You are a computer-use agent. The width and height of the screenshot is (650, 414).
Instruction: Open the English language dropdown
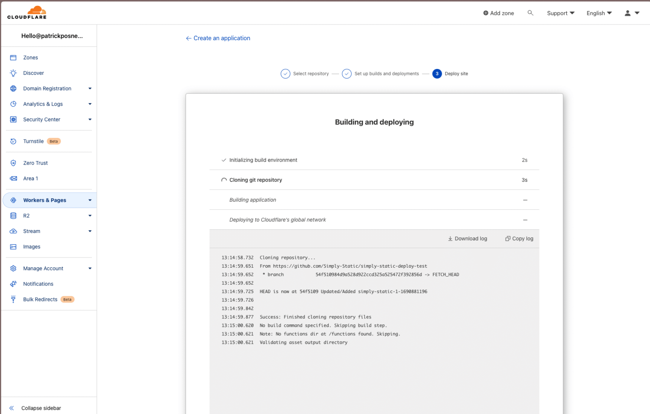(598, 13)
